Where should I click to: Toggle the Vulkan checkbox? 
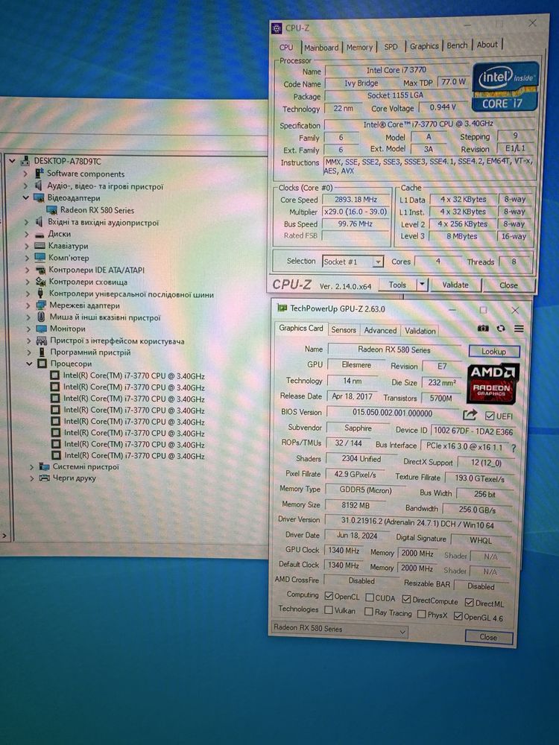click(x=329, y=609)
